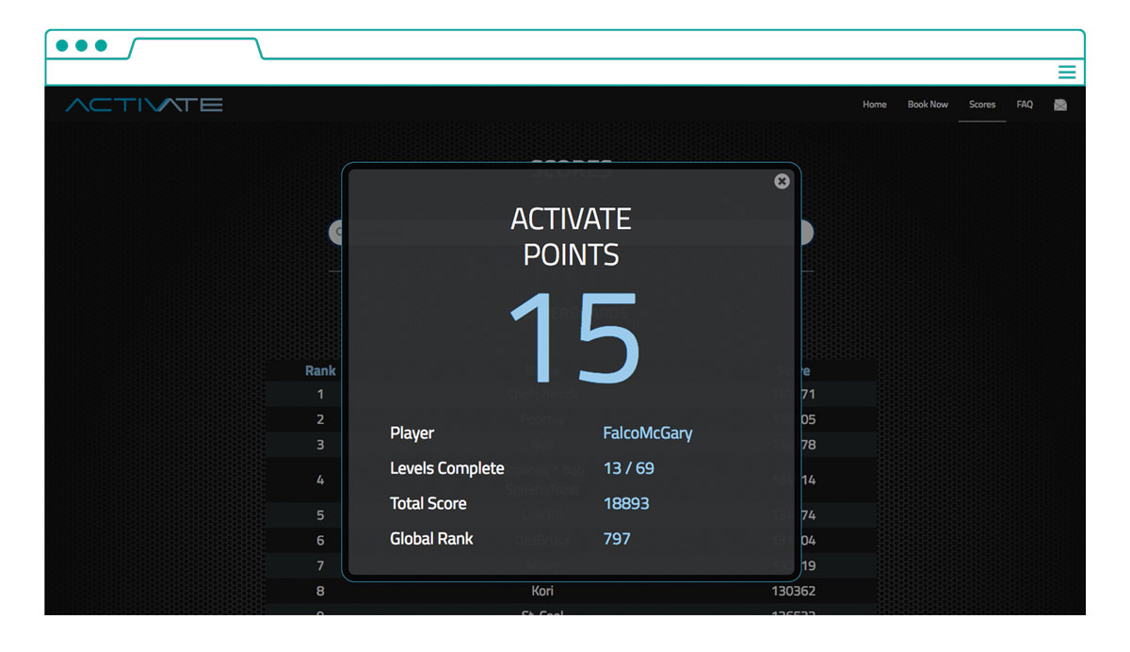Click the ACTIVATE logo

144,105
